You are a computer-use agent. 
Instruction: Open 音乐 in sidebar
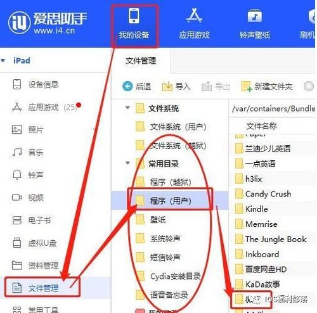coord(27,152)
